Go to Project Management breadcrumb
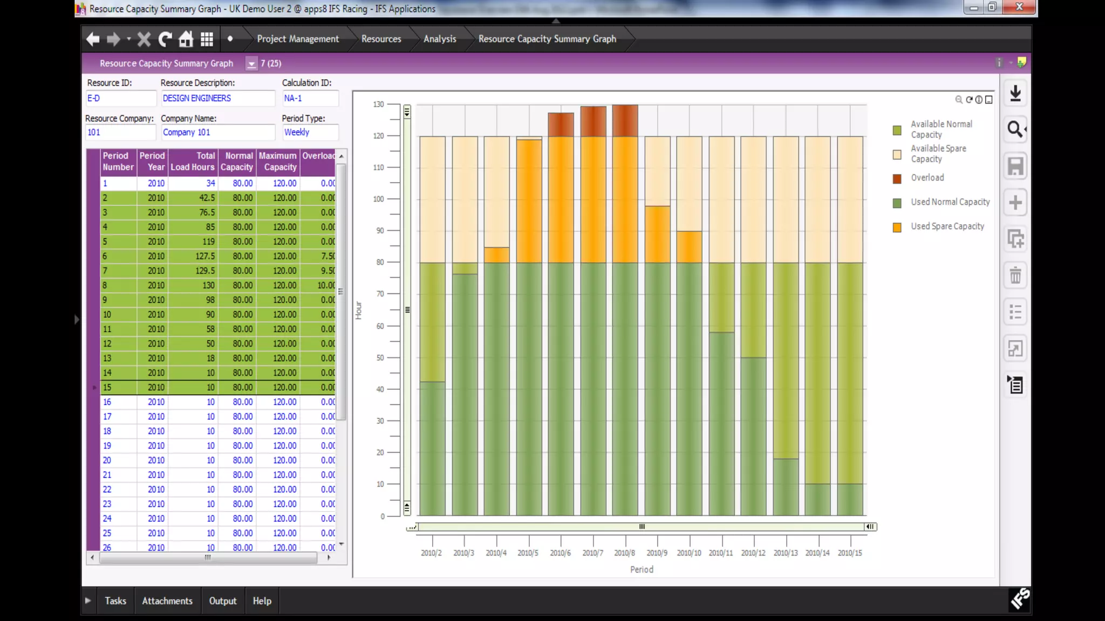Image resolution: width=1105 pixels, height=621 pixels. pyautogui.click(x=298, y=39)
